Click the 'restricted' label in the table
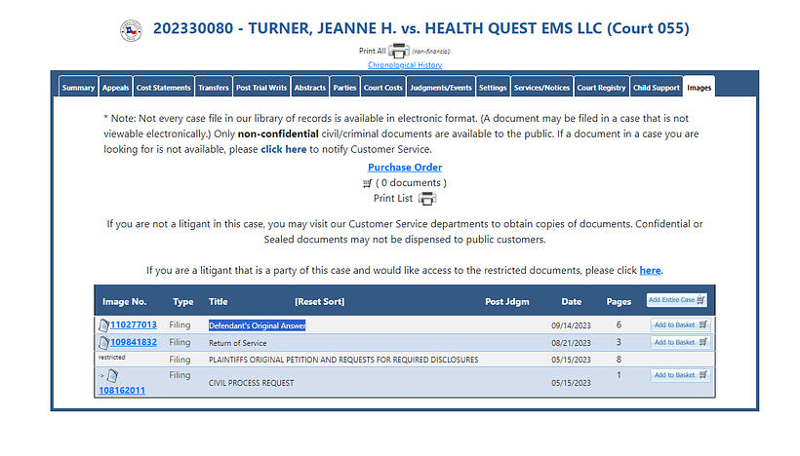This screenshot has width=800, height=456. [112, 358]
